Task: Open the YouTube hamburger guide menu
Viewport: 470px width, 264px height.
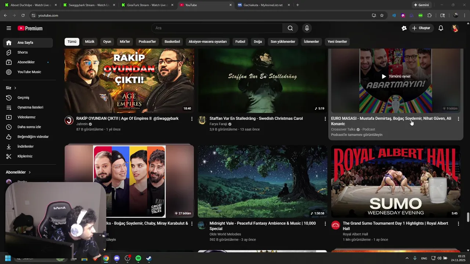Action: [x=9, y=28]
